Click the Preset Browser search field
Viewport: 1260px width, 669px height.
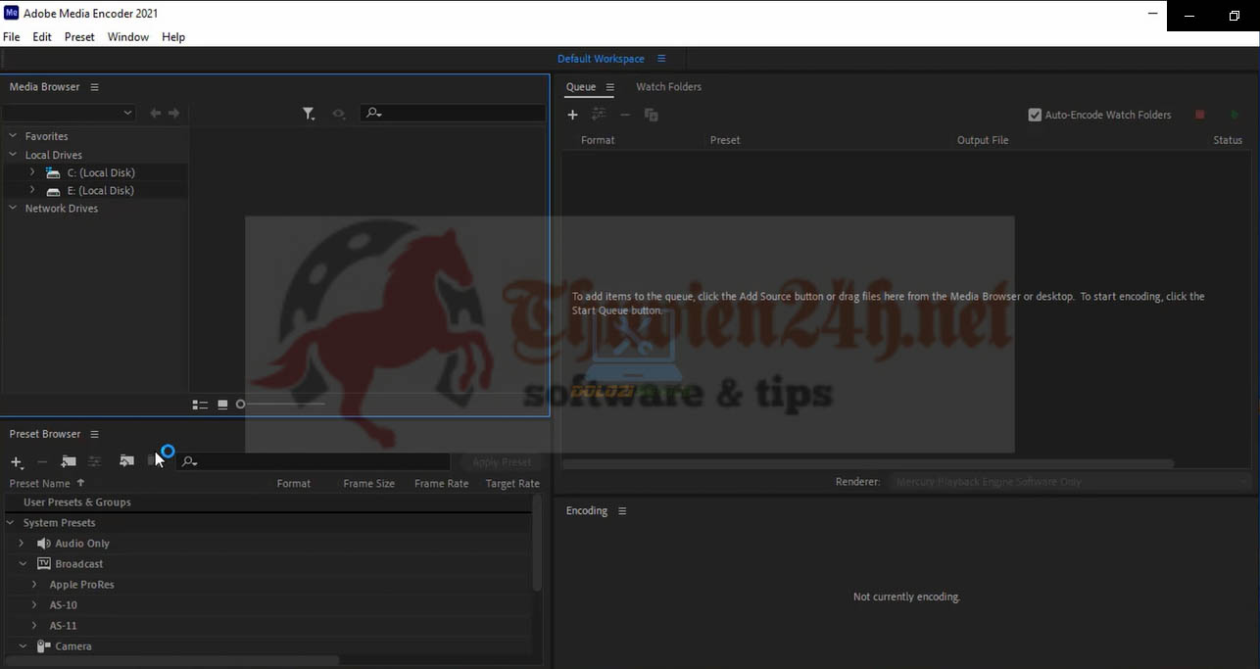(x=314, y=461)
